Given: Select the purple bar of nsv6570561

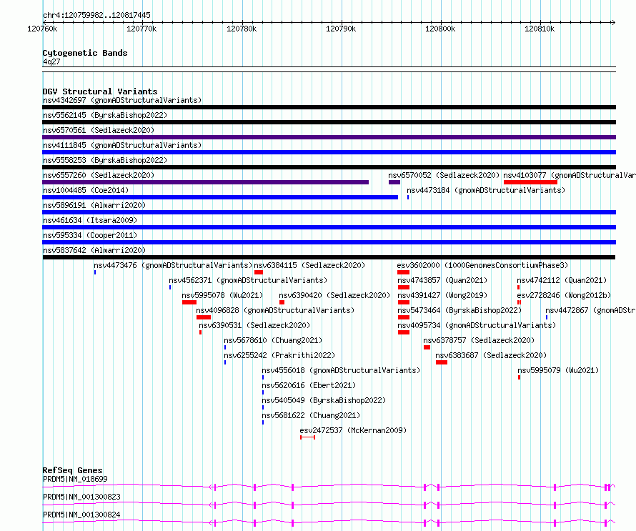Looking at the screenshot, I should click(x=329, y=137).
